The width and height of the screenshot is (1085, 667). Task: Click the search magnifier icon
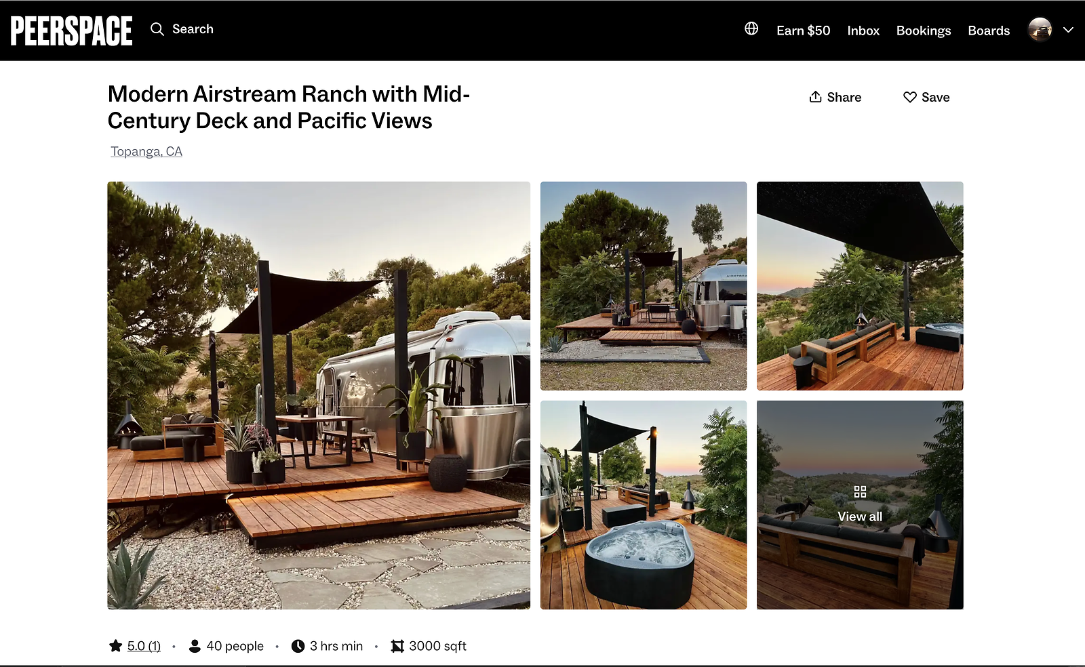(157, 29)
